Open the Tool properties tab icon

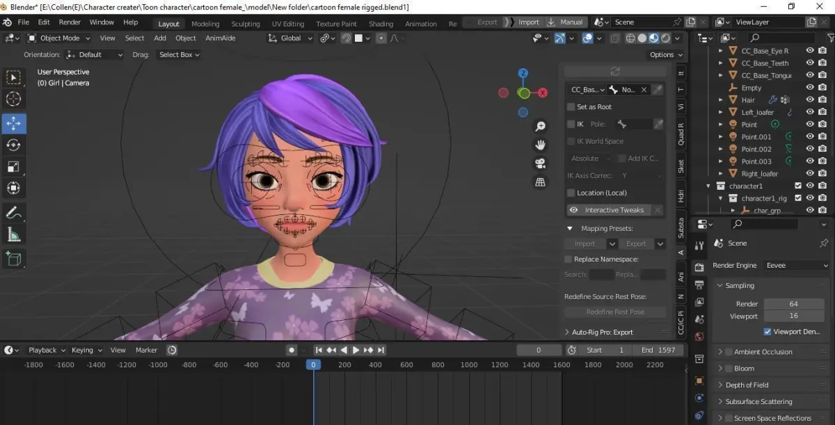pos(699,245)
